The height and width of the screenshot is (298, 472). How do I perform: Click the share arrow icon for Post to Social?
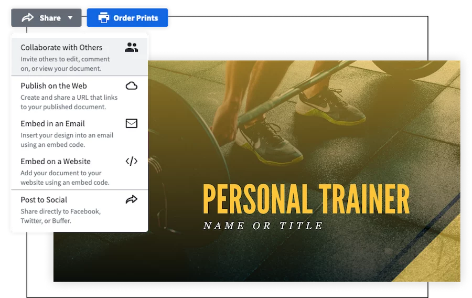132,199
